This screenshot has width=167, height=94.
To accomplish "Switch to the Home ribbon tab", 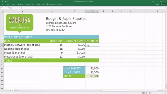I will (x=8, y=4).
